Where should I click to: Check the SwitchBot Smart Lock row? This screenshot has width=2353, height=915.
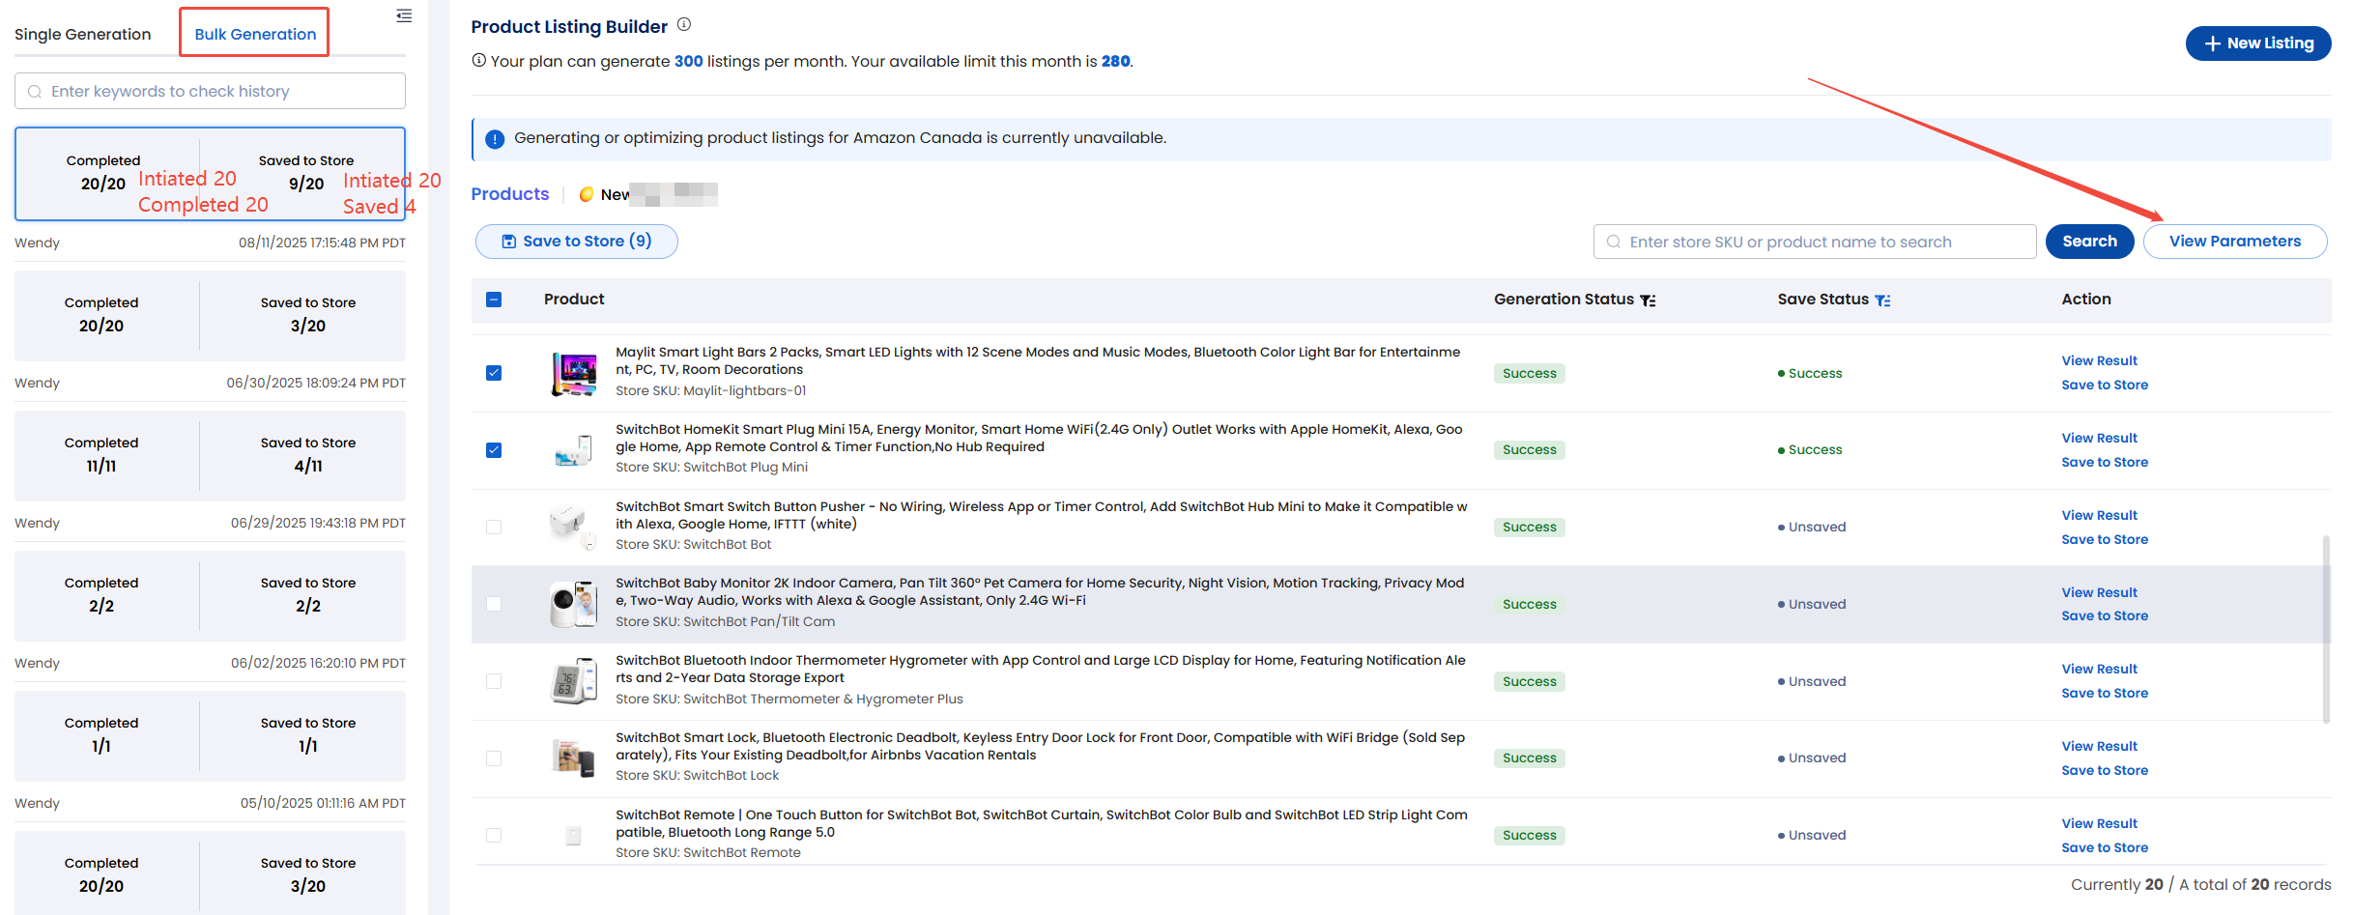click(x=494, y=758)
